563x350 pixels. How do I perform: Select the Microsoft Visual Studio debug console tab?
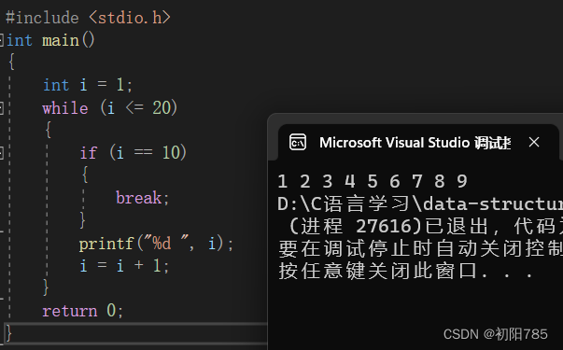[418, 143]
